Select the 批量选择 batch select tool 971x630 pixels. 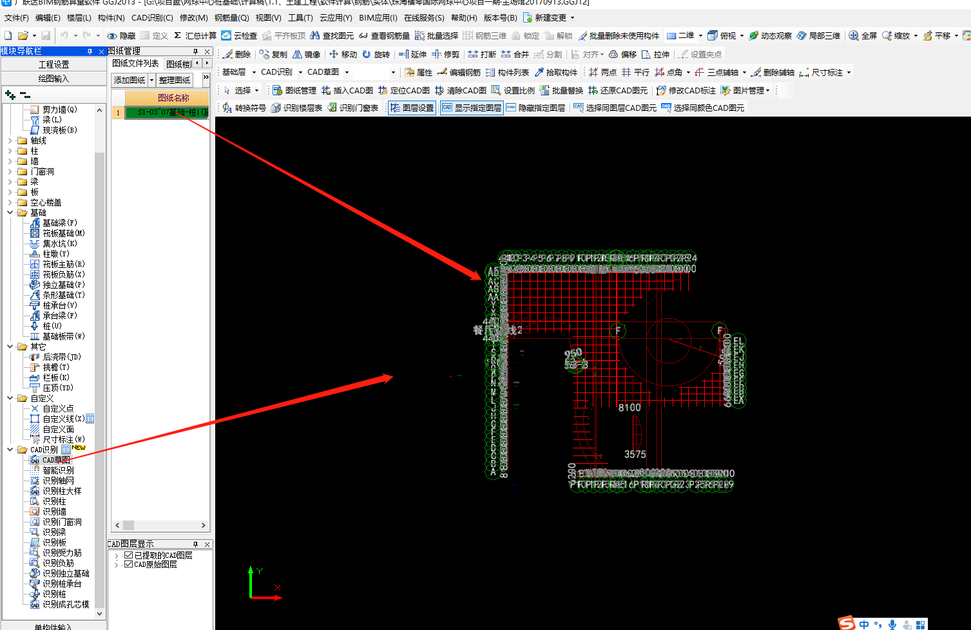click(x=436, y=35)
